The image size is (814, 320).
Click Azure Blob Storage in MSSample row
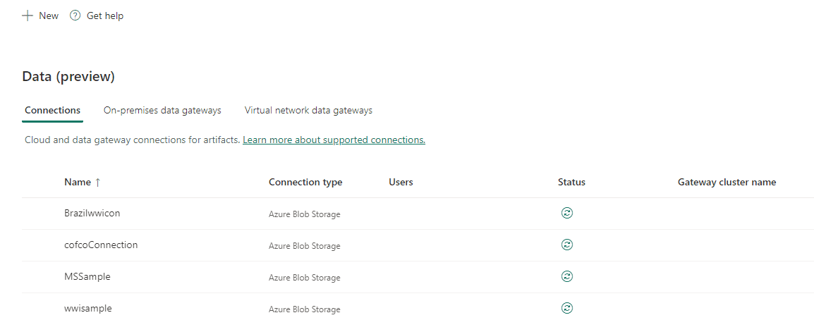tap(305, 278)
